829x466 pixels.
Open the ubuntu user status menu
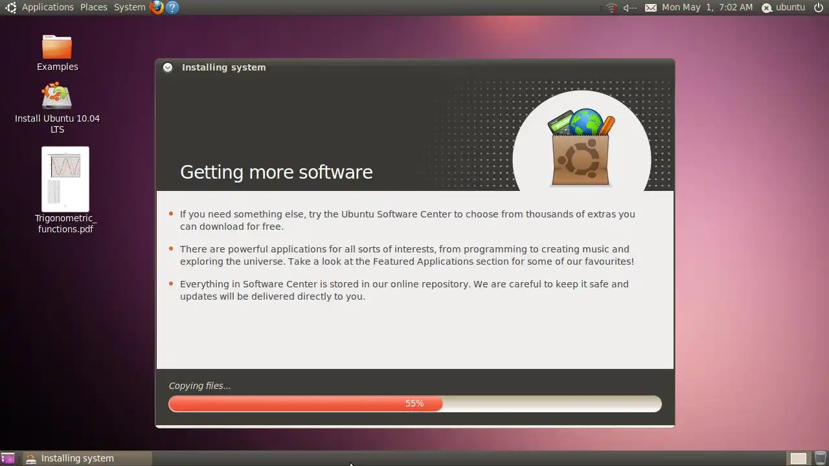784,7
